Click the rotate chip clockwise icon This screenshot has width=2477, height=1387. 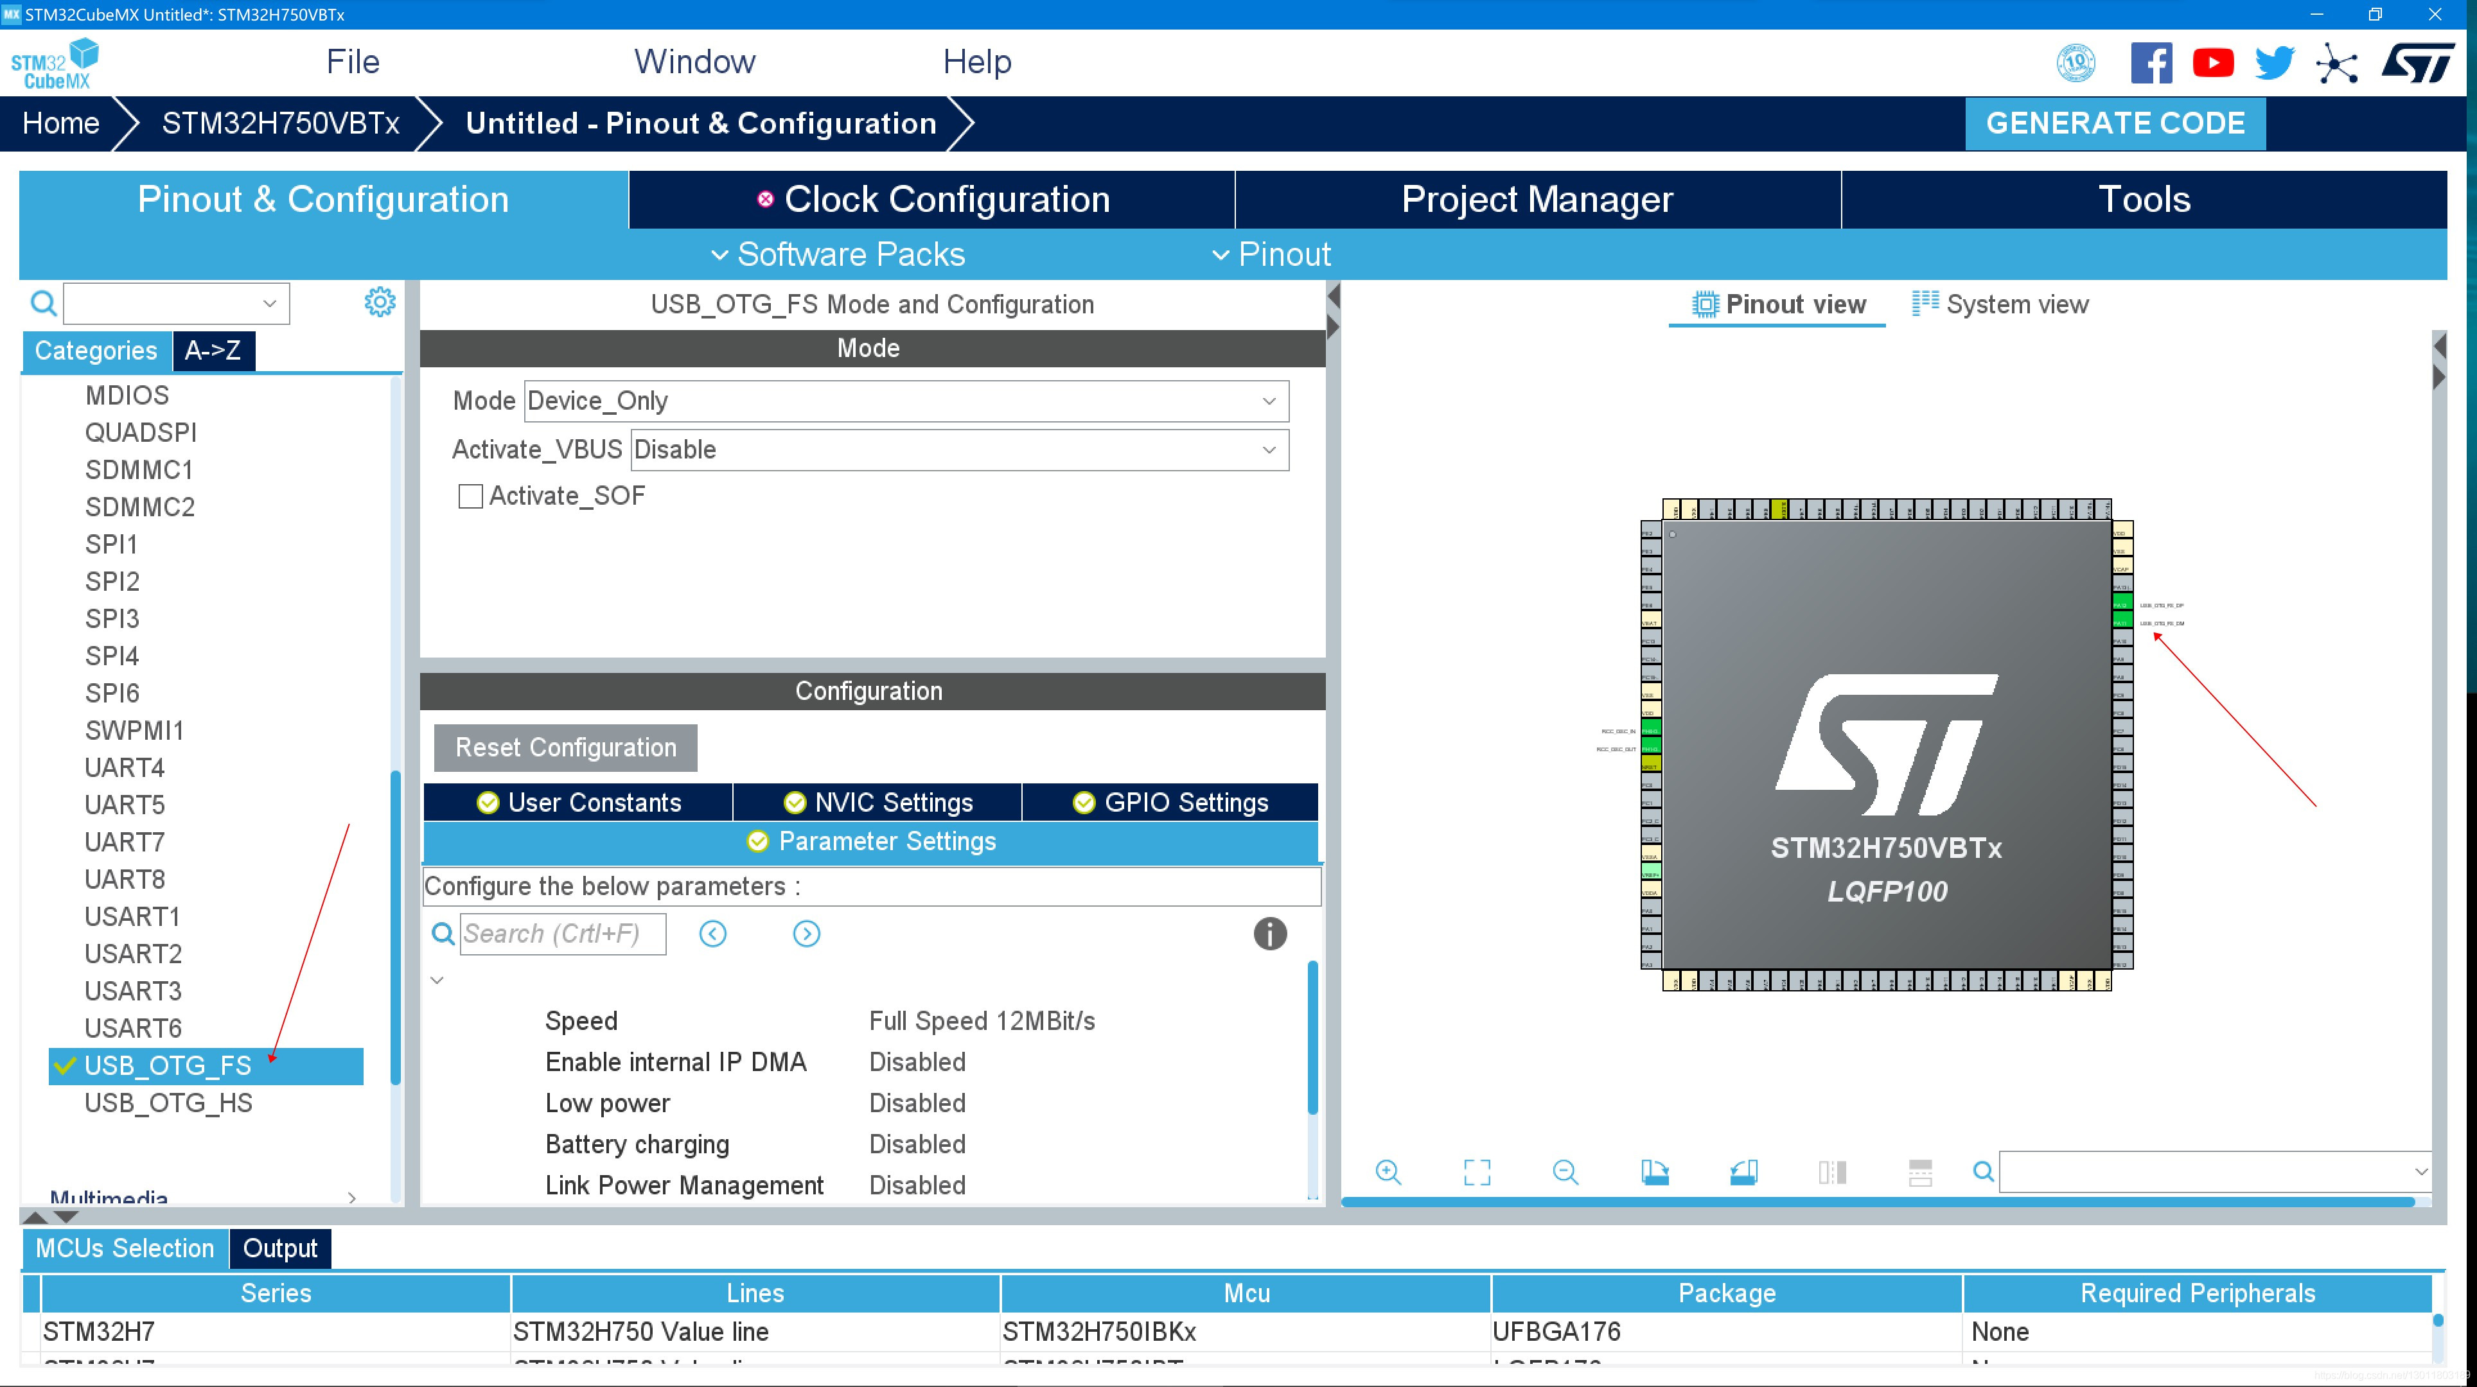coord(1655,1172)
